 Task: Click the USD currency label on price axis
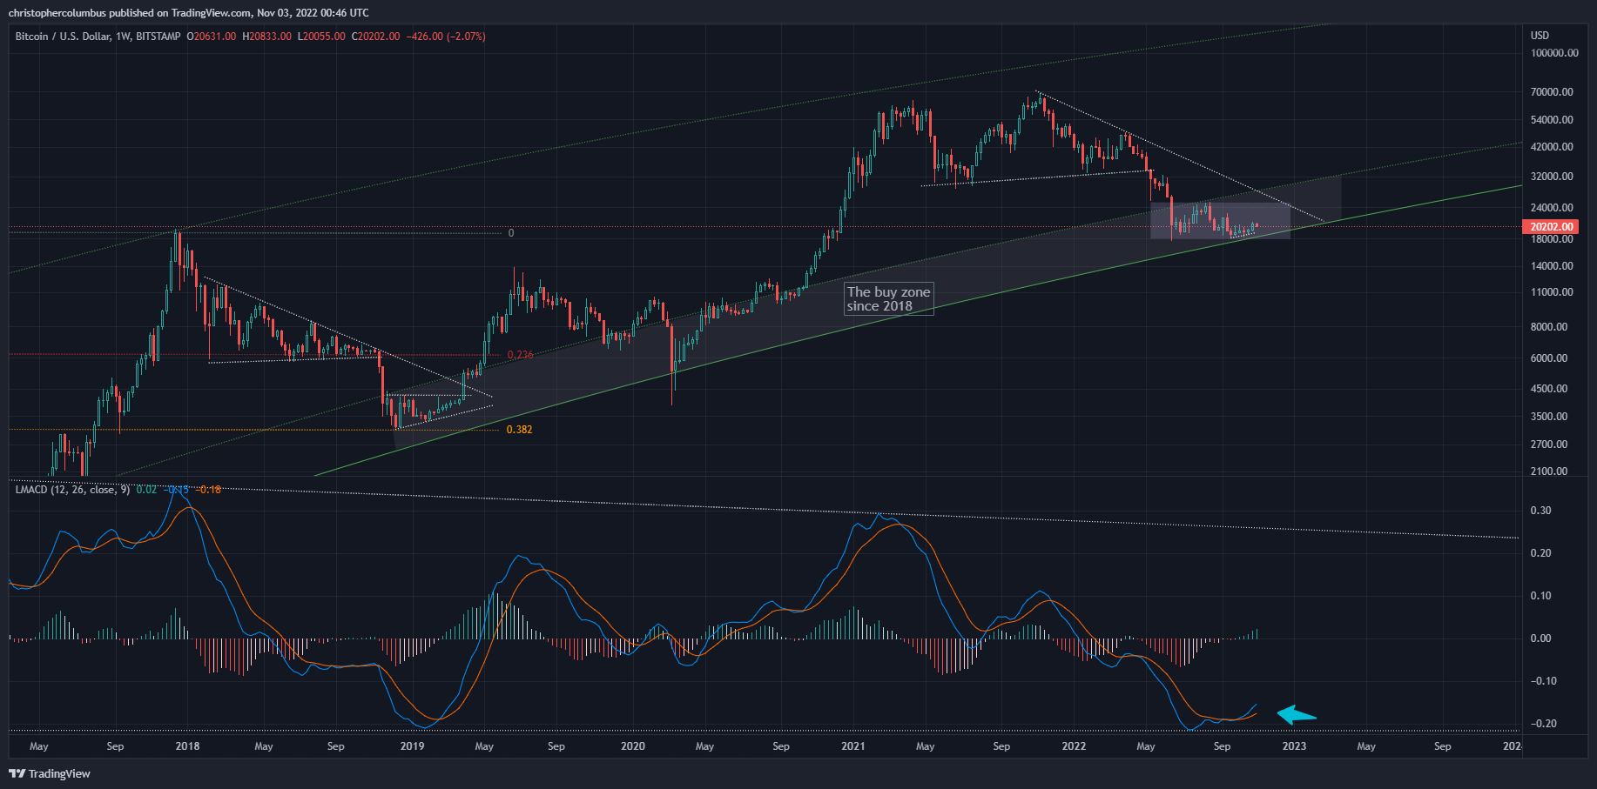coord(1540,36)
